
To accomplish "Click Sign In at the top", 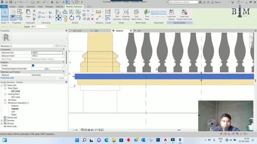I will pos(218,2).
